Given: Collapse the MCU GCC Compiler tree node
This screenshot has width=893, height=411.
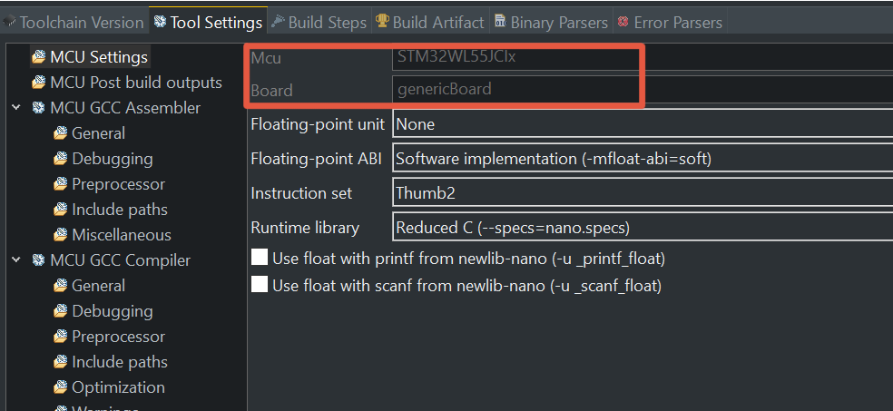Looking at the screenshot, I should 16,260.
